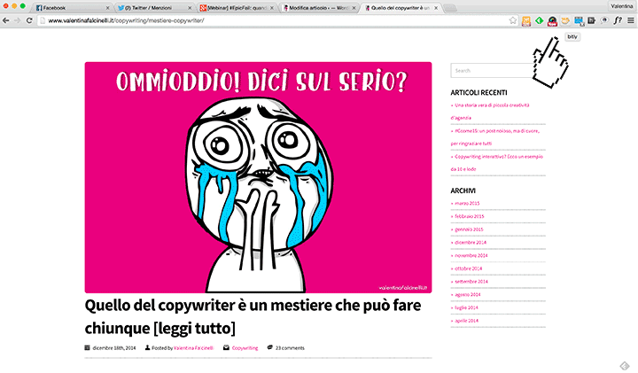This screenshot has width=638, height=373.
Task: Open recent article '#Ccome15: un post noioso'
Action: (495, 137)
